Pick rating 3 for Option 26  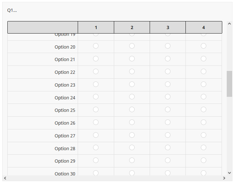[168, 122]
